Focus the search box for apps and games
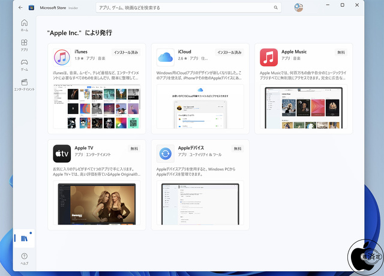The image size is (384, 276). (x=188, y=8)
